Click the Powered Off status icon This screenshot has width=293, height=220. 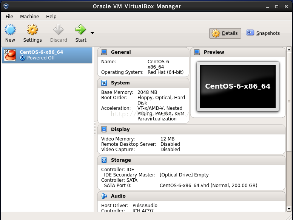point(22,58)
